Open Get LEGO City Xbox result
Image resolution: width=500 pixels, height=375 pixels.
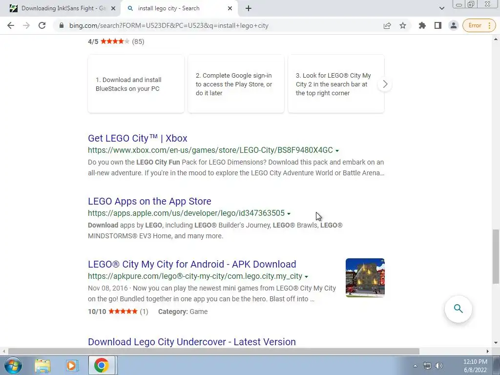137,138
